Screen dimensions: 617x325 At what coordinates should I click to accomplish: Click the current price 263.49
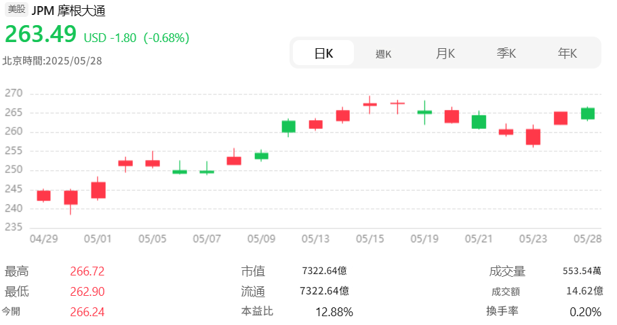(x=41, y=35)
